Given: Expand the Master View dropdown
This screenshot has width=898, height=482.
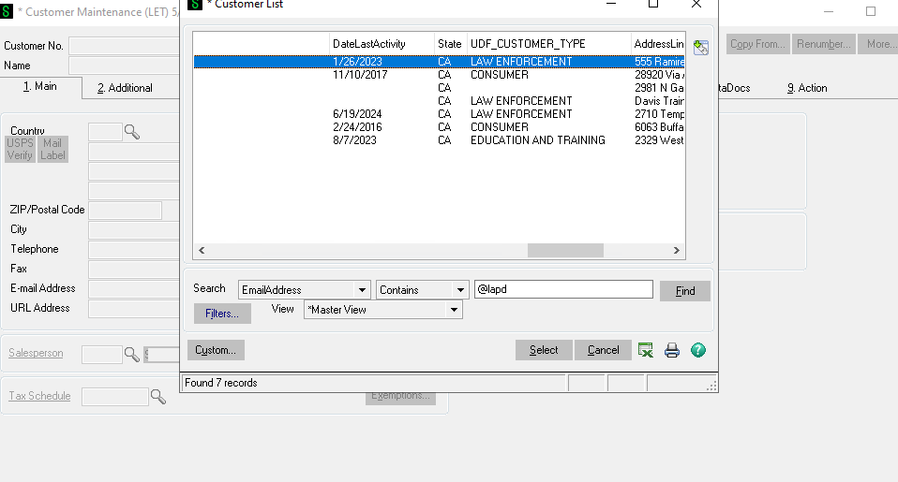Looking at the screenshot, I should tap(455, 310).
